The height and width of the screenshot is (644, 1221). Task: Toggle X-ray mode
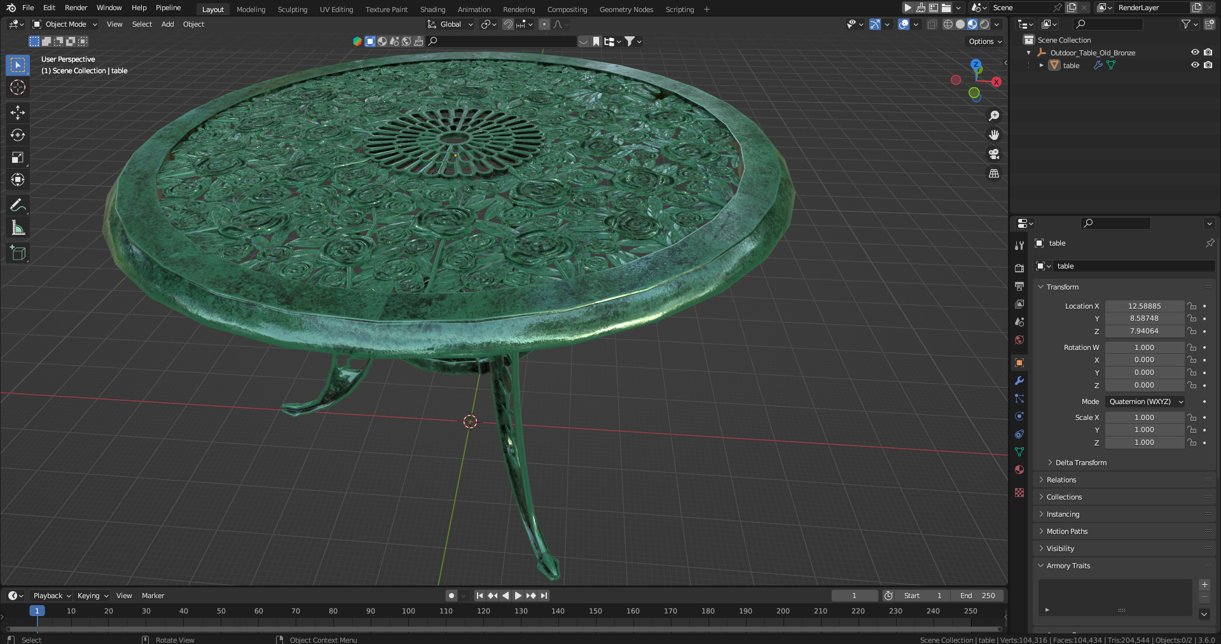[932, 24]
